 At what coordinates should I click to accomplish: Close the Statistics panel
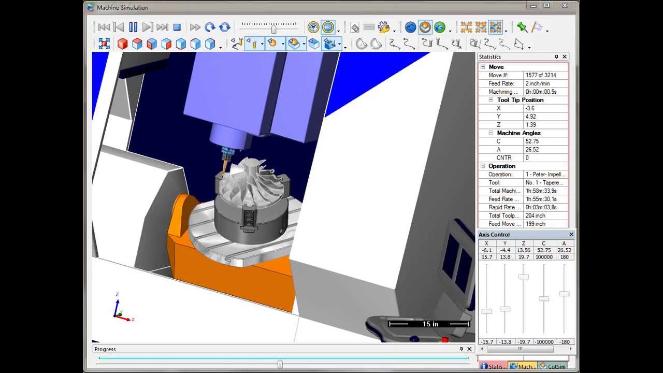[x=565, y=57]
